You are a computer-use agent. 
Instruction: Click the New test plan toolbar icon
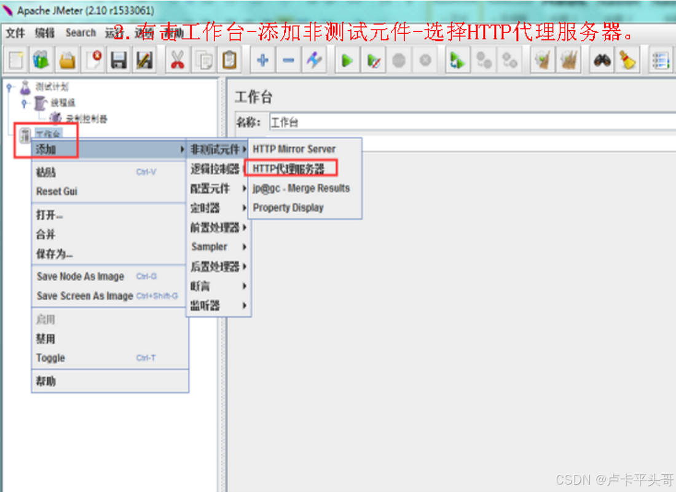(x=16, y=60)
